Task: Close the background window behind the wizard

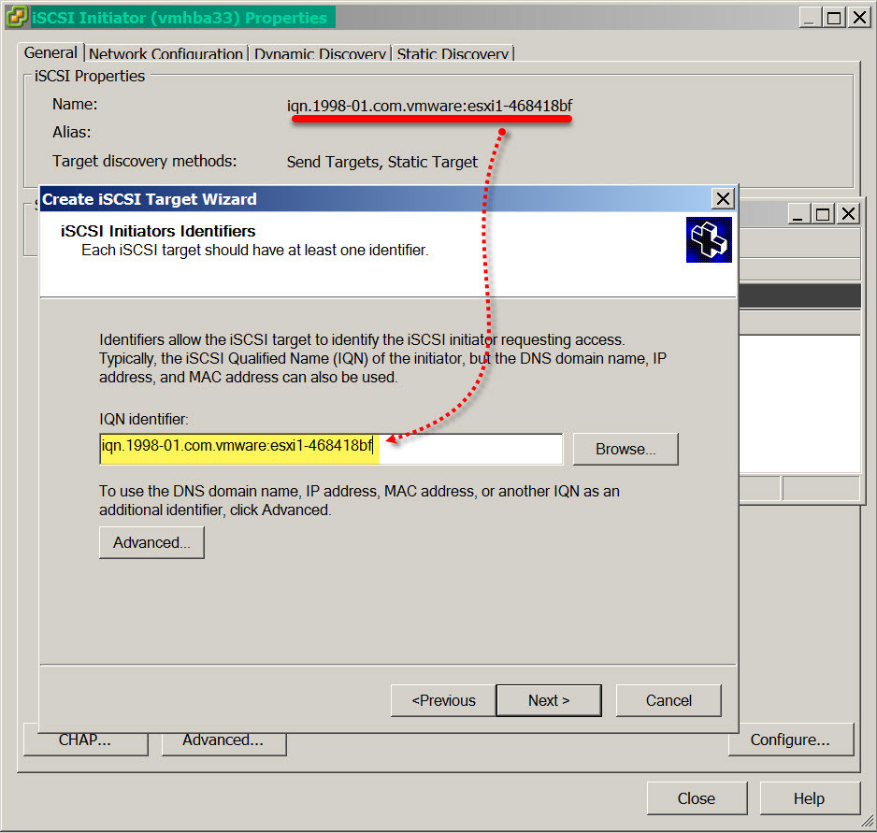Action: pos(848,214)
